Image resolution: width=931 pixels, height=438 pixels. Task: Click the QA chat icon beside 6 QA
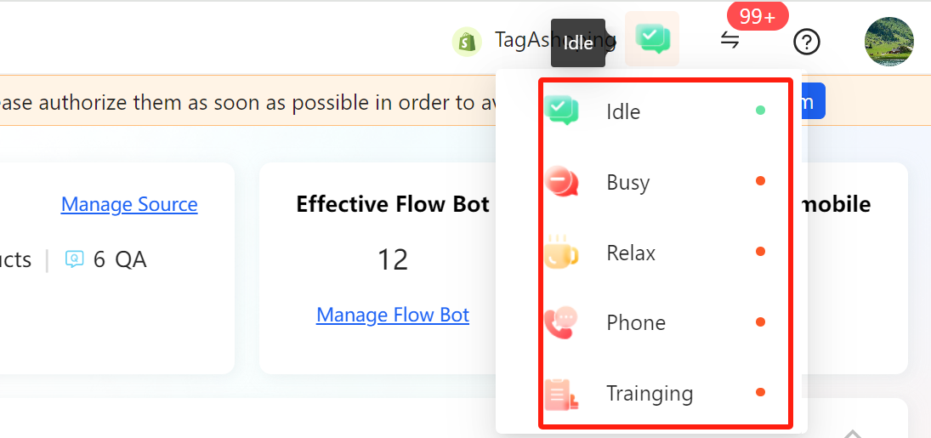[74, 259]
